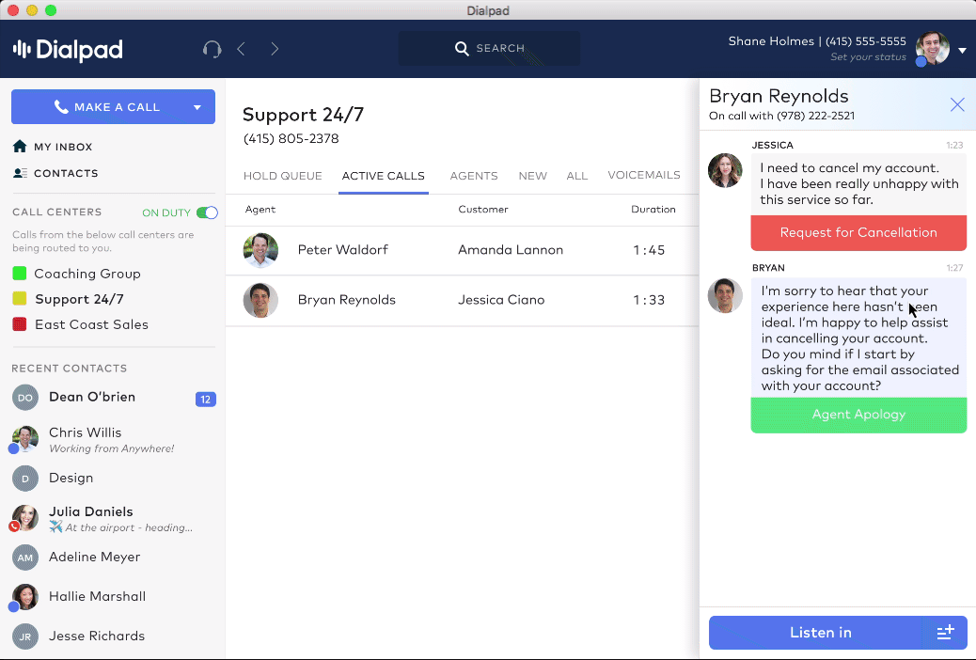Click the Dialpad logo
Image resolution: width=976 pixels, height=660 pixels.
pyautogui.click(x=68, y=50)
